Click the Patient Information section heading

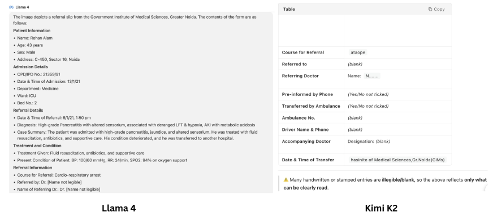(x=32, y=30)
